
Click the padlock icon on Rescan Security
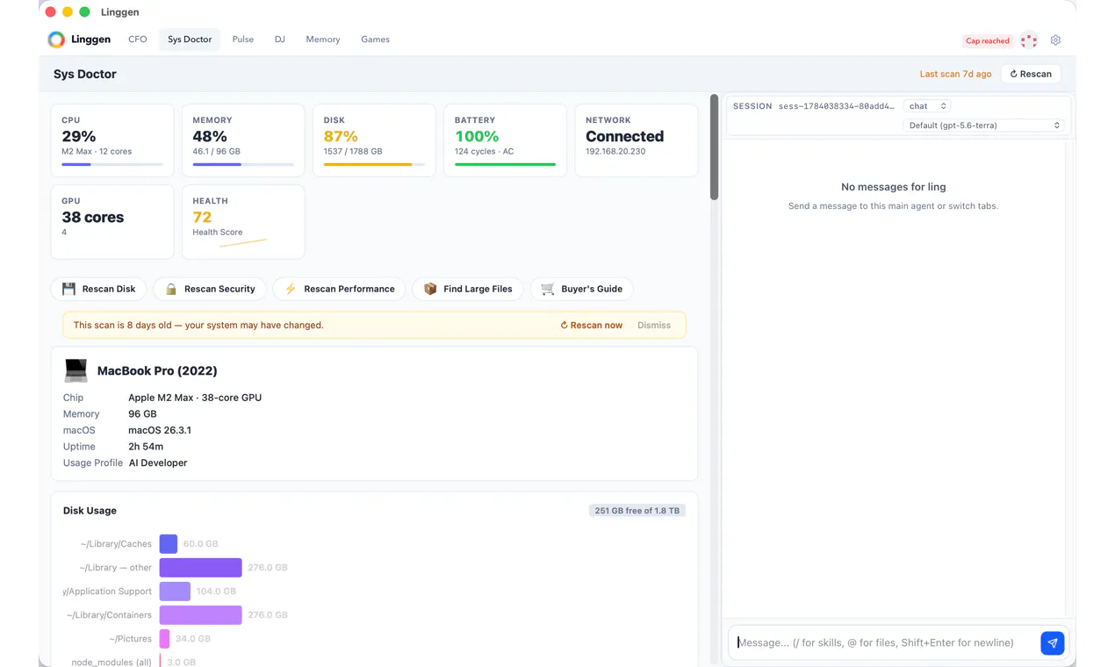(171, 289)
